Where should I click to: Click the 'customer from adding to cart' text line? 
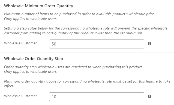[x=74, y=33]
